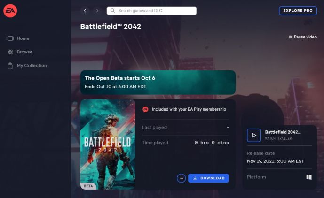This screenshot has height=198, width=324.
Task: Click the EA logo icon
Action: click(x=10, y=11)
